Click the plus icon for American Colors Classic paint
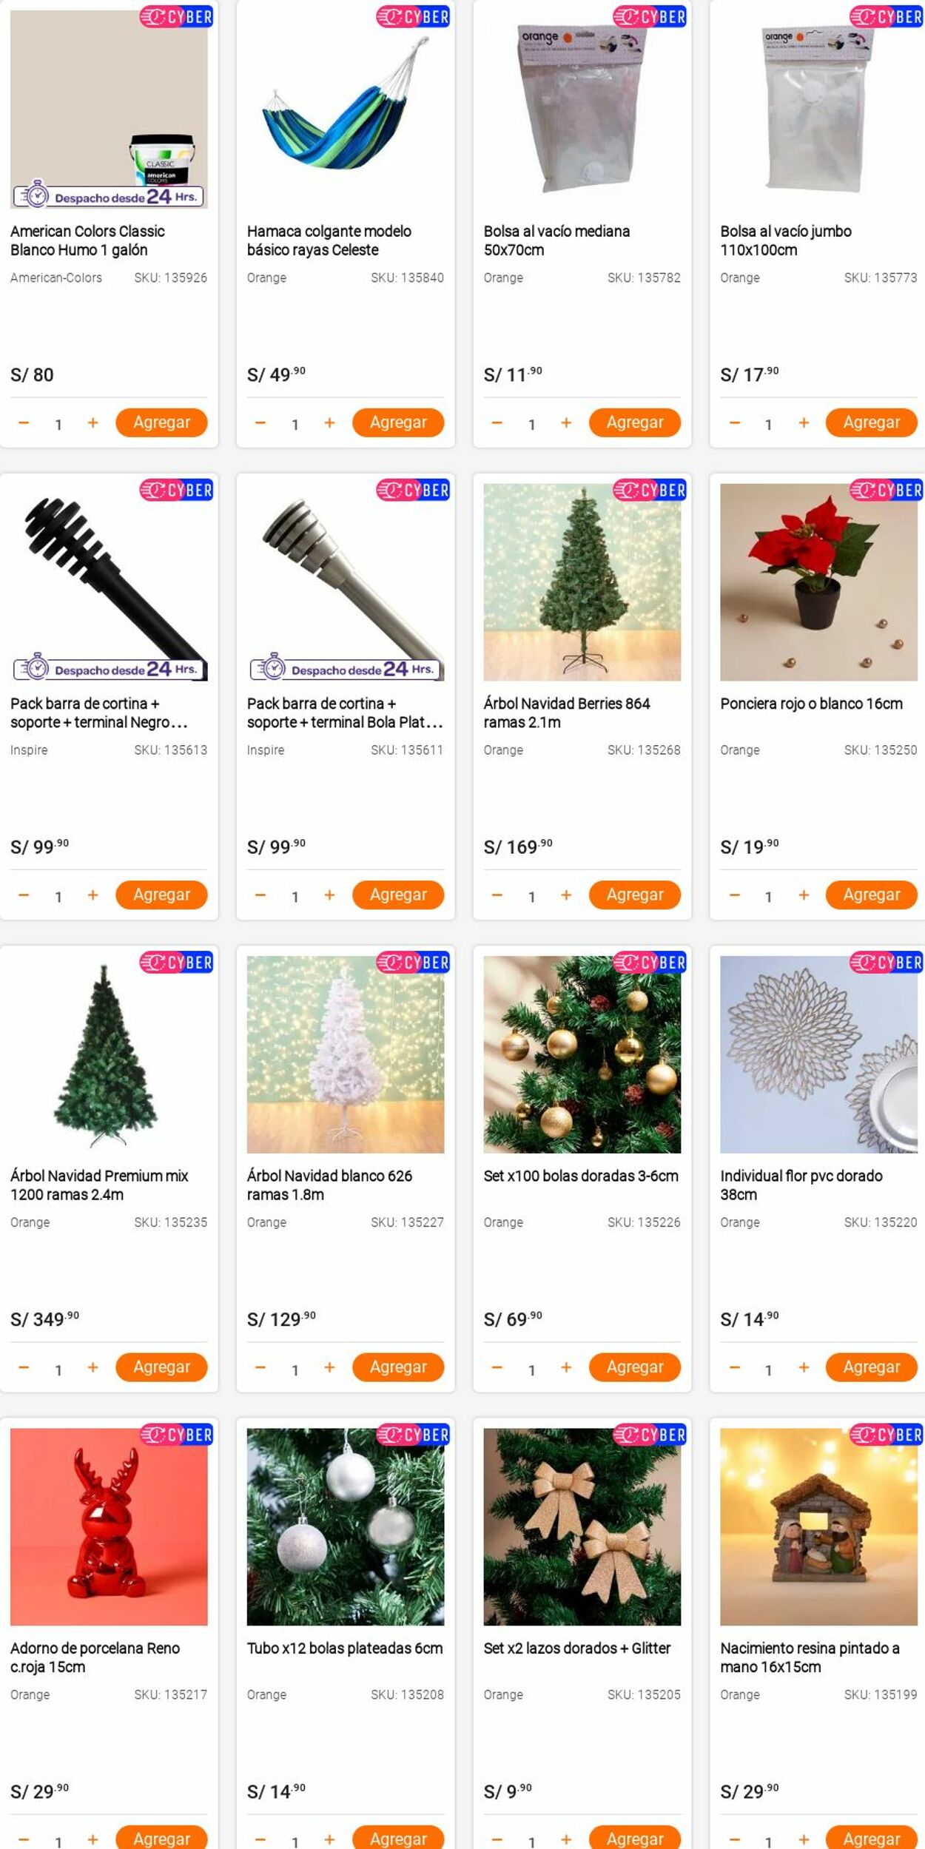 tap(92, 422)
